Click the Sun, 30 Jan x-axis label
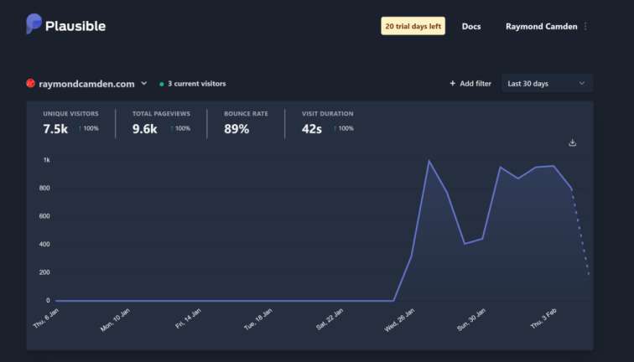This screenshot has width=634, height=362. click(x=471, y=320)
